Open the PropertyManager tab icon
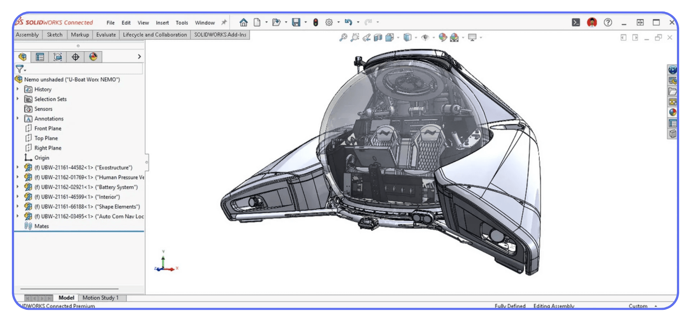Screen dimensions: 691x321 tap(40, 57)
